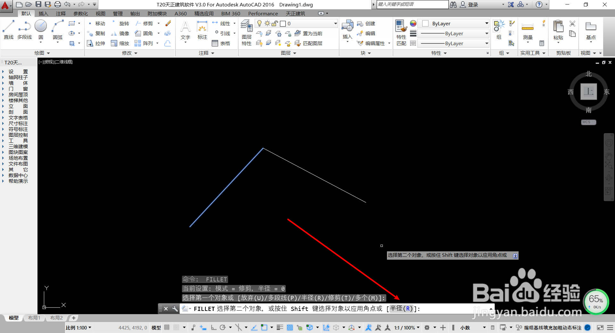Screen dimensions: 615x333
Task: Click the 移动 (Move) tool
Action: pyautogui.click(x=96, y=23)
